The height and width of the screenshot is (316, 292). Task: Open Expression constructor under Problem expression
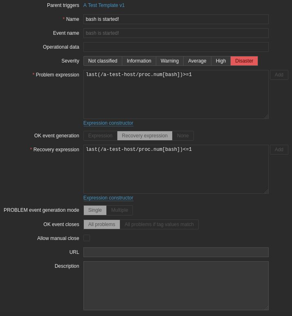[108, 123]
